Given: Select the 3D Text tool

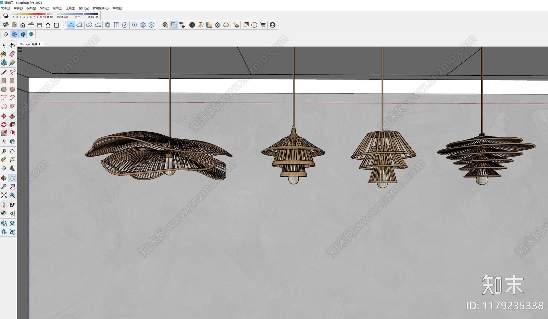Looking at the screenshot, I should coord(12,168).
